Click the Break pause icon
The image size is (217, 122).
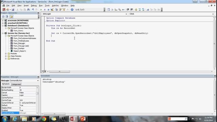tap(45, 9)
